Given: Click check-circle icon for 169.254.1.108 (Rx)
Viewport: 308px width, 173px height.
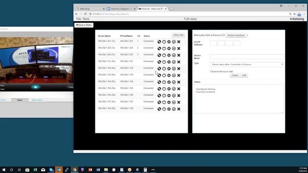Looking at the screenshot, I should click(x=174, y=109).
